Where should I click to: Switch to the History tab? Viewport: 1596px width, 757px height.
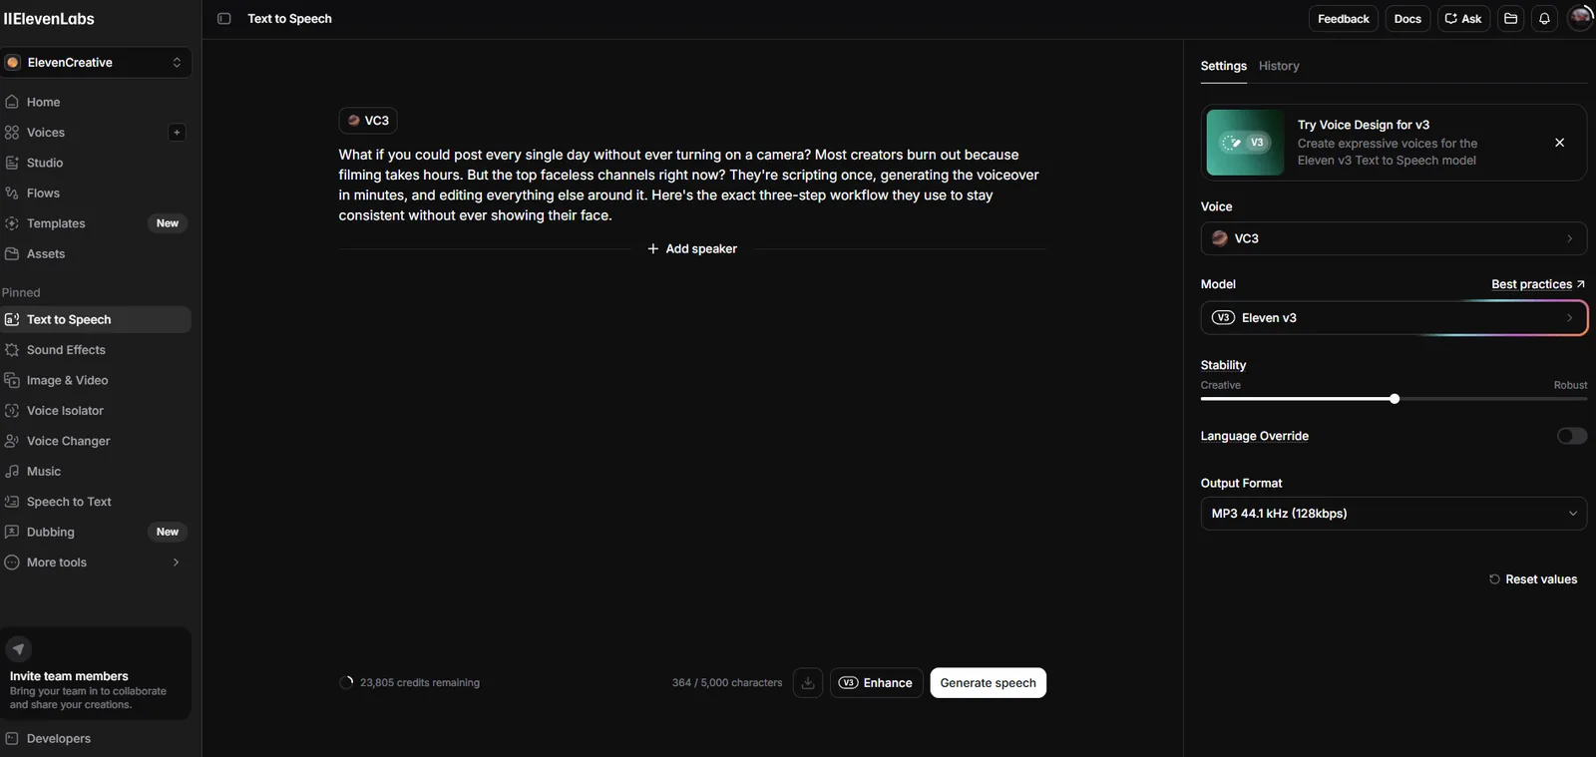pyautogui.click(x=1279, y=66)
